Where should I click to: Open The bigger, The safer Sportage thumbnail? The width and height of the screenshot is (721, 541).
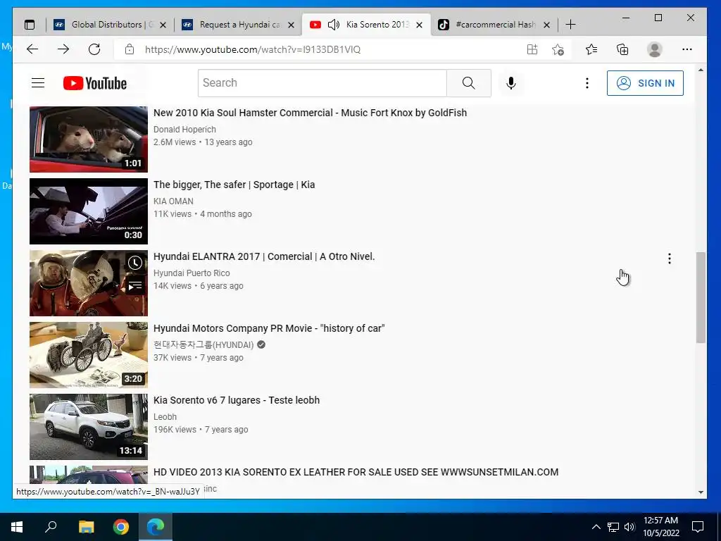tap(89, 211)
